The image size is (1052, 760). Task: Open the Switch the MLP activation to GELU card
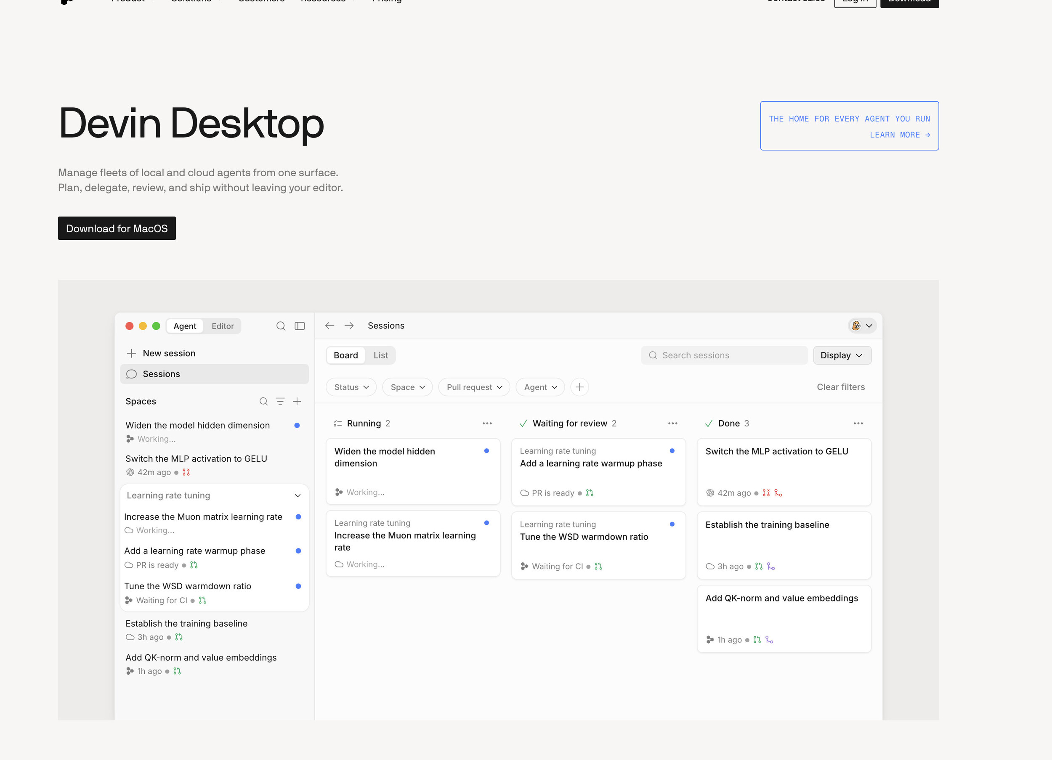pyautogui.click(x=784, y=472)
